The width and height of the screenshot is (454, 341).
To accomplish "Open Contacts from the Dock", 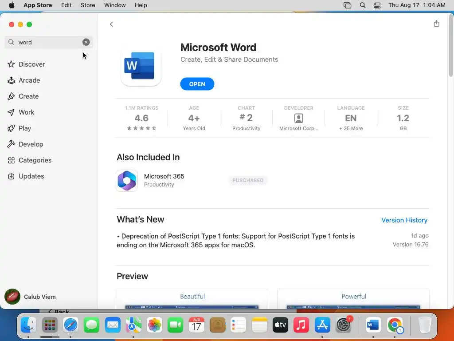I will [x=217, y=325].
